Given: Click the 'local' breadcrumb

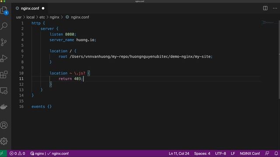Looking at the screenshot, I should [31, 17].
